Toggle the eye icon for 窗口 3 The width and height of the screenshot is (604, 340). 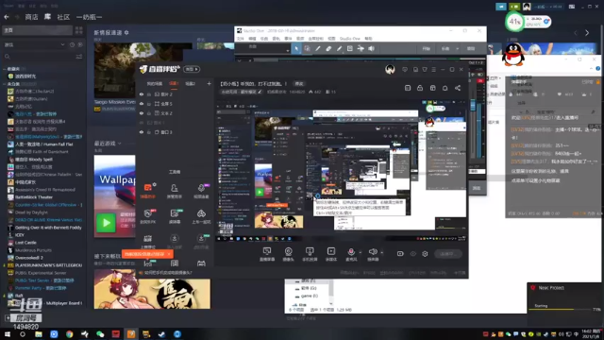pyautogui.click(x=142, y=132)
